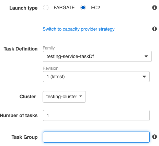Image resolution: width=159 pixels, height=146 pixels.
Task: Click inside the Task Group text field
Action: click(x=96, y=137)
